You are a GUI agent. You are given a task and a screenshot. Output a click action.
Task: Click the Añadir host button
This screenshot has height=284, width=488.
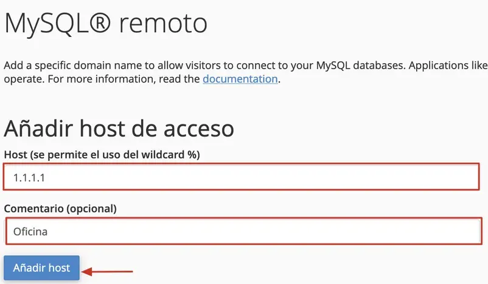(x=42, y=268)
